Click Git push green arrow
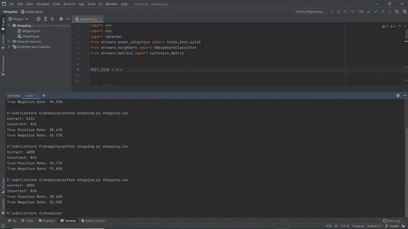Screen dimensions: 408x229 pyautogui.click(x=382, y=11)
